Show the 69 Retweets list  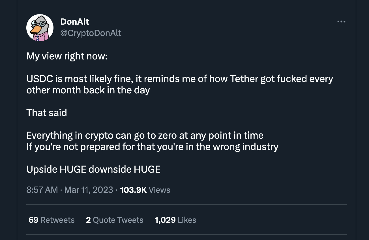tap(52, 220)
